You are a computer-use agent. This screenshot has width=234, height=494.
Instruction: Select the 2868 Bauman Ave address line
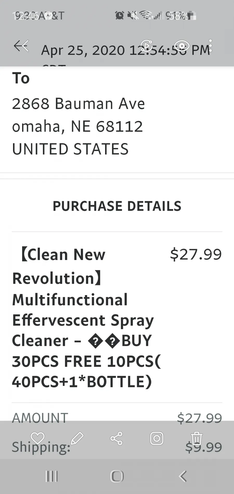click(x=78, y=103)
